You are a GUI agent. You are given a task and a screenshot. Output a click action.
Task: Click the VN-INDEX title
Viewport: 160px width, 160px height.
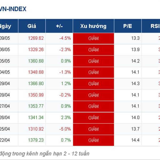(x=13, y=9)
